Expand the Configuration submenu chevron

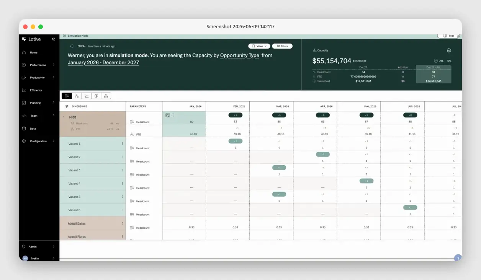pyautogui.click(x=54, y=141)
